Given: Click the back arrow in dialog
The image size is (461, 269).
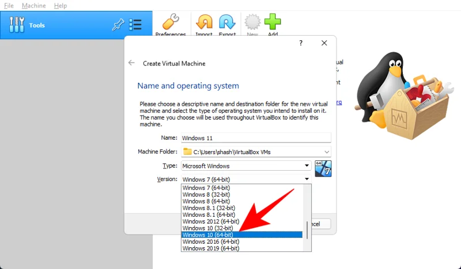Looking at the screenshot, I should (131, 63).
